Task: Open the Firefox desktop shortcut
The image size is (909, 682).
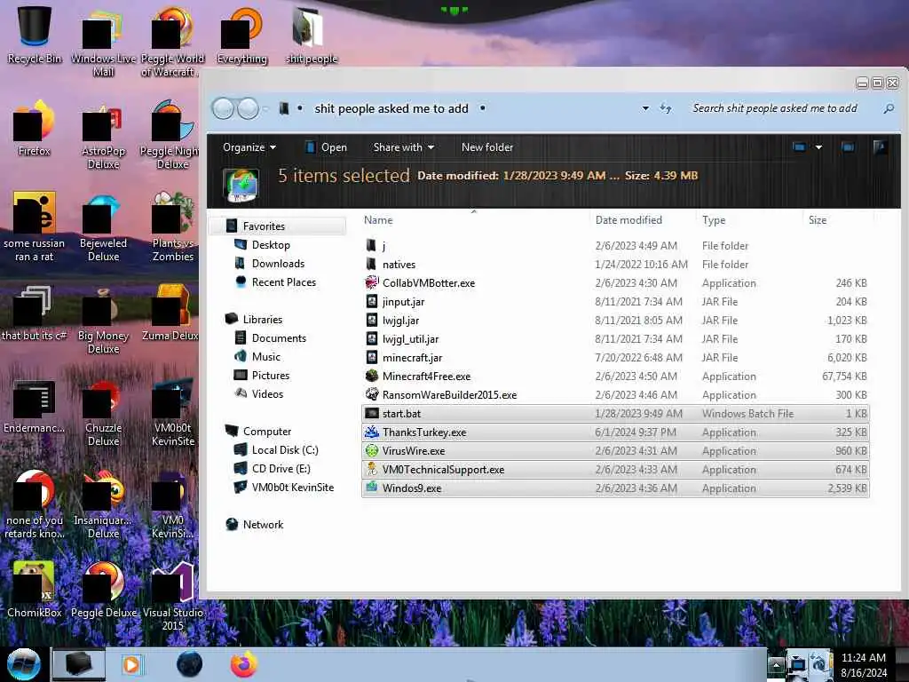Action: pos(35,128)
